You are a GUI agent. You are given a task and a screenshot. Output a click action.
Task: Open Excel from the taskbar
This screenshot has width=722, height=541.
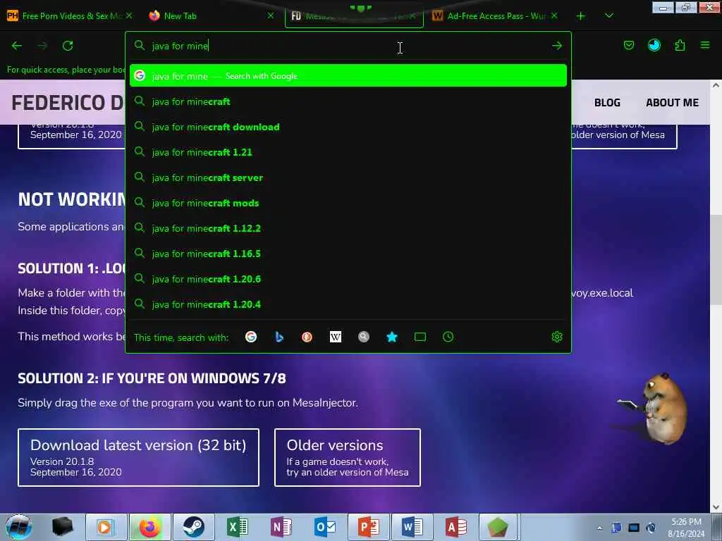point(238,527)
